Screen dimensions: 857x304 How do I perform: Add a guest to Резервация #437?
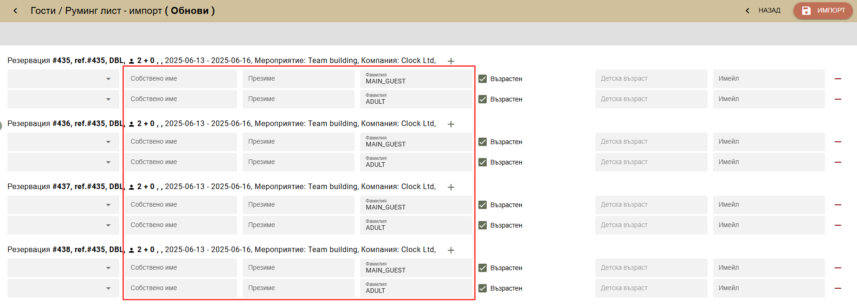coord(451,187)
